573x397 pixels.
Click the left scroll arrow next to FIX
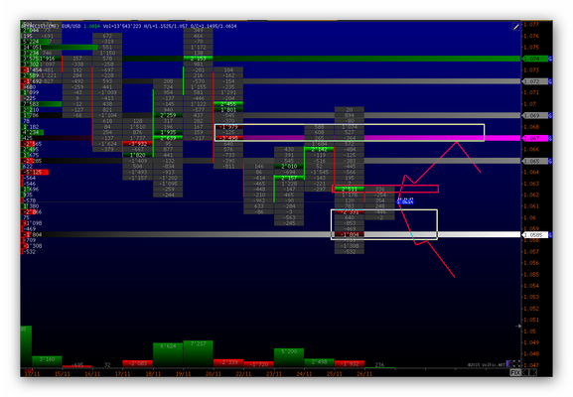coord(524,372)
